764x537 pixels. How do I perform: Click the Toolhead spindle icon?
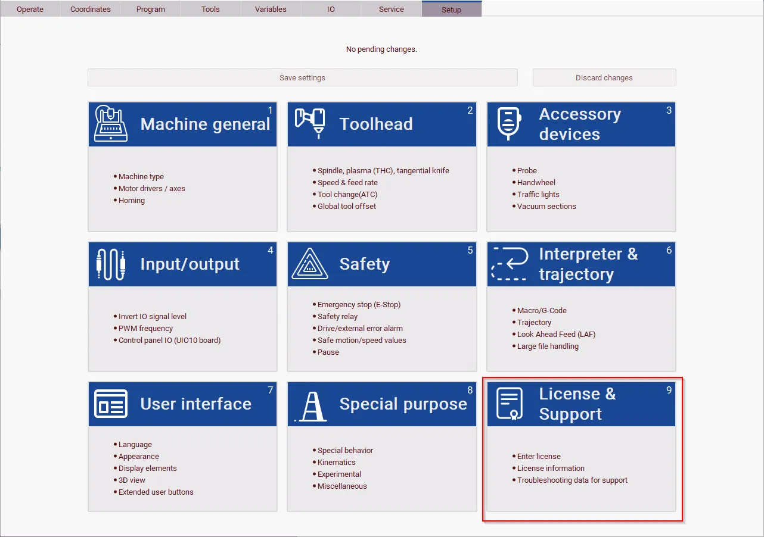pos(310,123)
